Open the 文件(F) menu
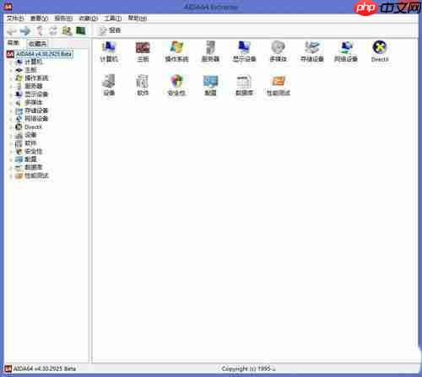The width and height of the screenshot is (422, 377). pos(15,19)
